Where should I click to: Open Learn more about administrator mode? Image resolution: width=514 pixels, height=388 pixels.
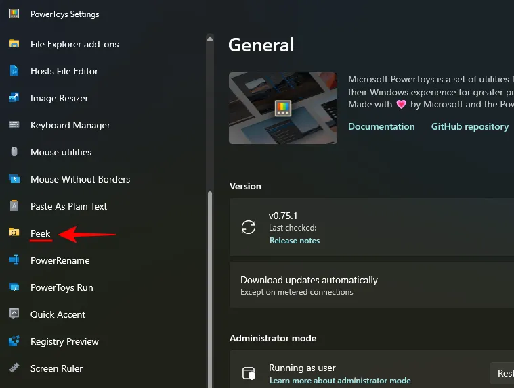pos(340,381)
